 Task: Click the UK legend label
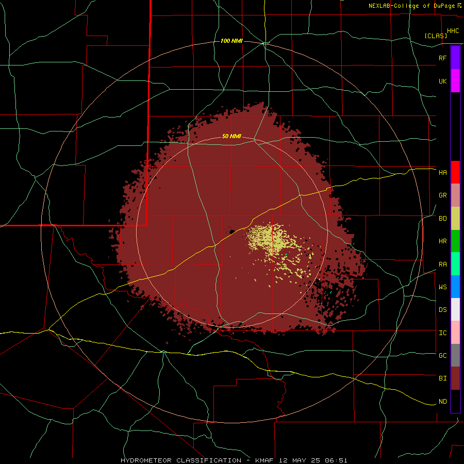pos(442,81)
